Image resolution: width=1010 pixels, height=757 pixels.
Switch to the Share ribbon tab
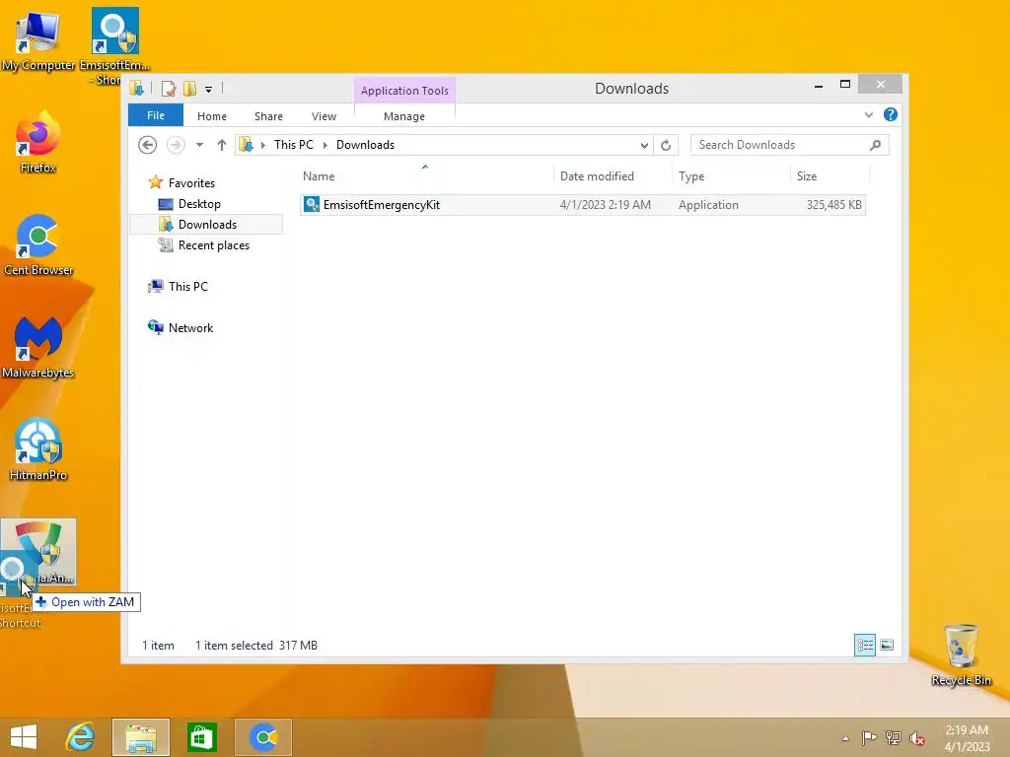(268, 116)
